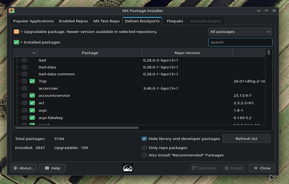Maximize window using title bar up arrow
Viewport: 289px width, 184px height.
coord(266,11)
